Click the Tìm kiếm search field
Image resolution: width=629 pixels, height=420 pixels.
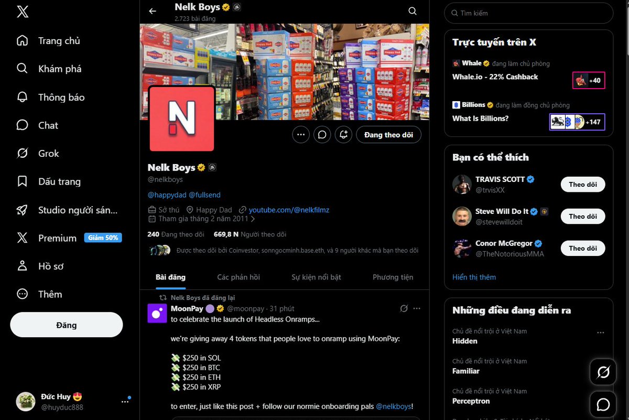click(x=528, y=13)
